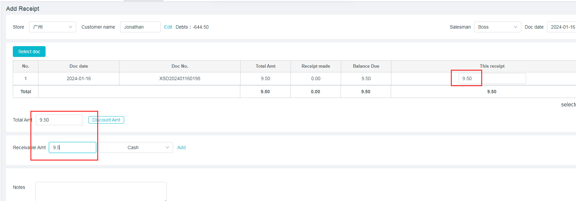Click the Doc date field at top right
Viewport: 576px width, 201px height.
tap(561, 27)
